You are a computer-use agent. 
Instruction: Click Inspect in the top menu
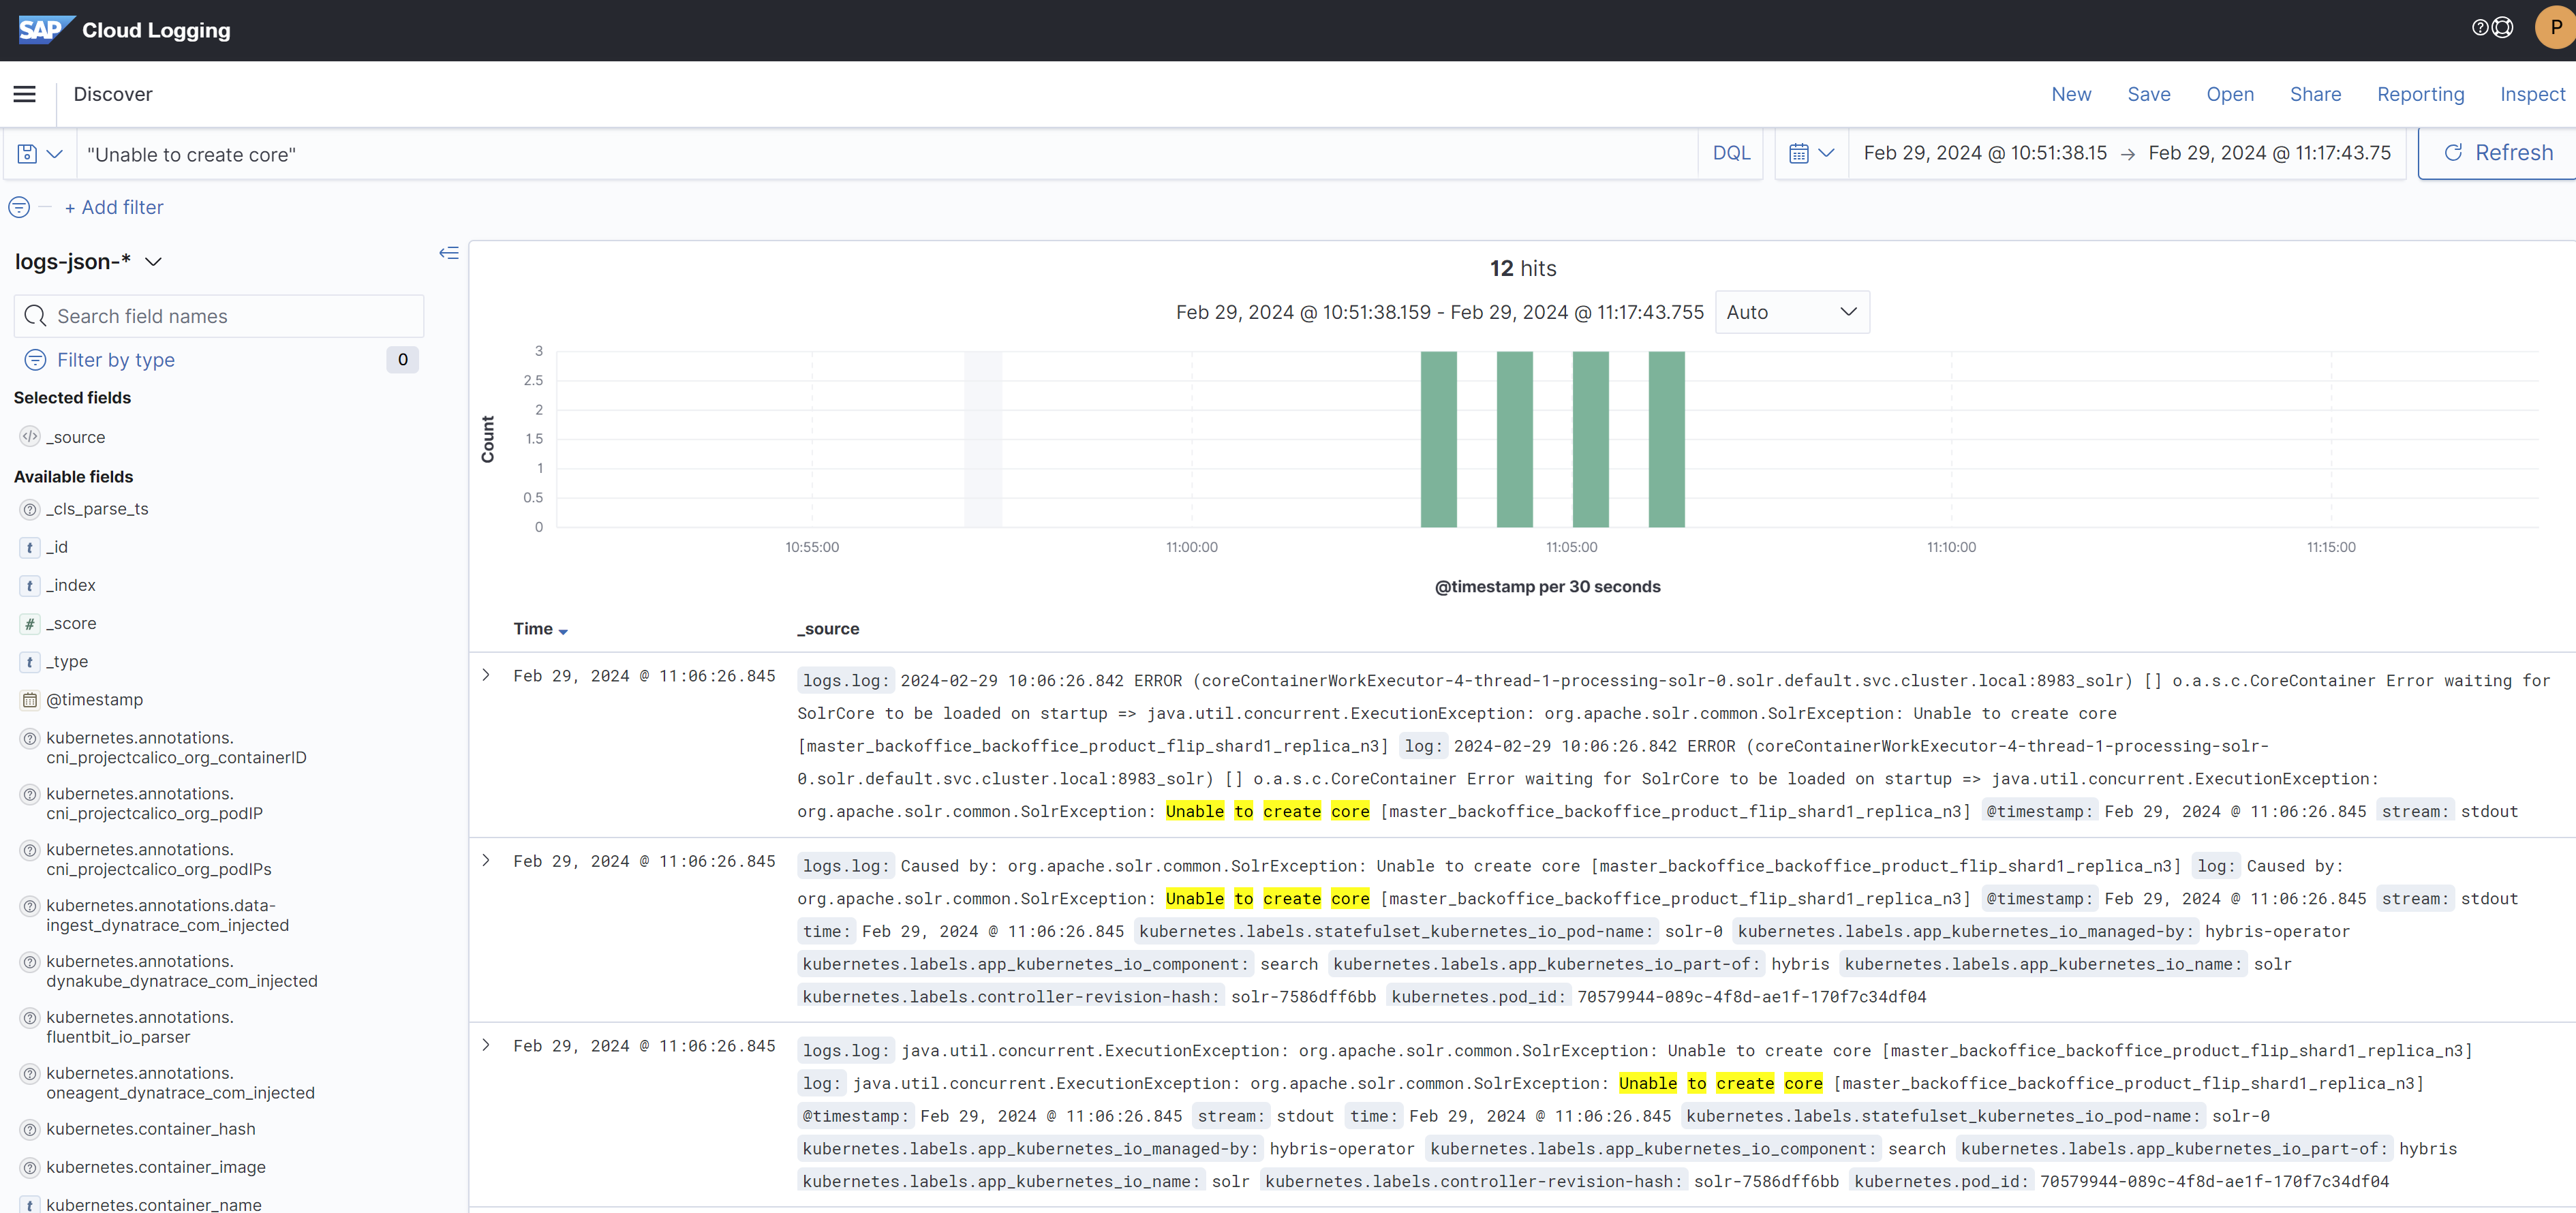point(2532,94)
